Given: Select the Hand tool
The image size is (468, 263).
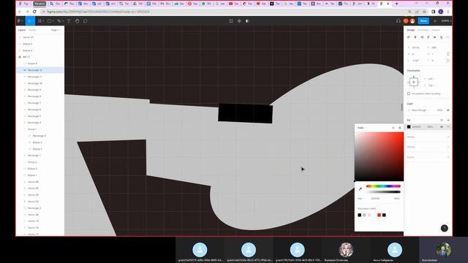Looking at the screenshot, I should (x=77, y=21).
